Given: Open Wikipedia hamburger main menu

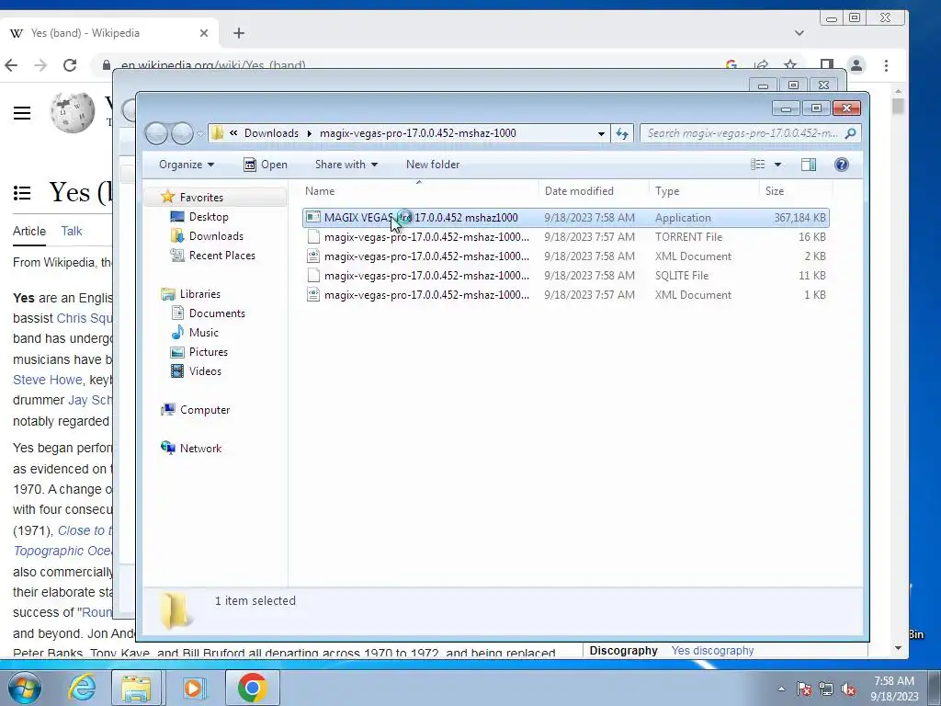Looking at the screenshot, I should coord(22,113).
